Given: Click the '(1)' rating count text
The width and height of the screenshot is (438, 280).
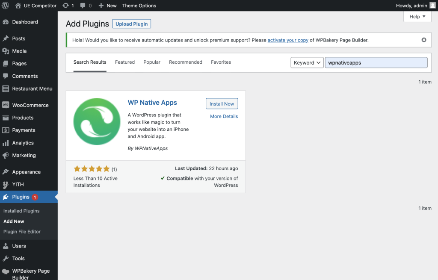Looking at the screenshot, I should point(114,169).
